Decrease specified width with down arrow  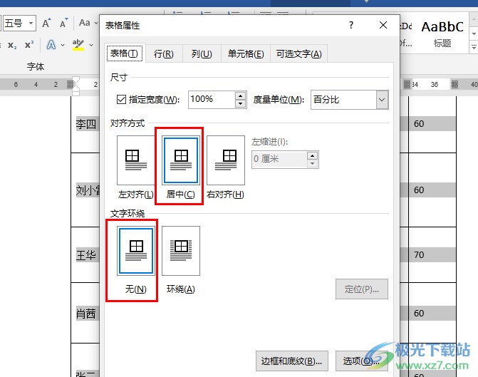point(241,104)
